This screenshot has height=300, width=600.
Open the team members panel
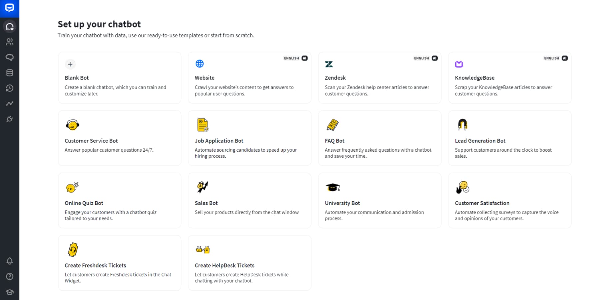point(9,42)
